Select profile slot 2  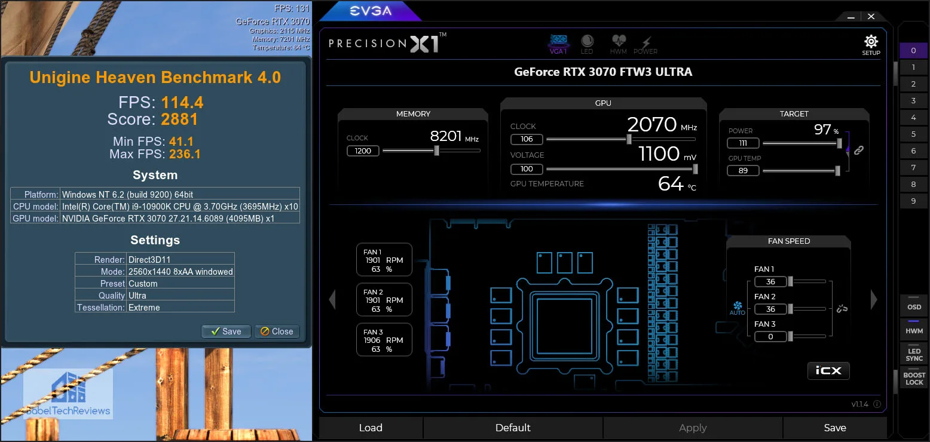pyautogui.click(x=913, y=84)
